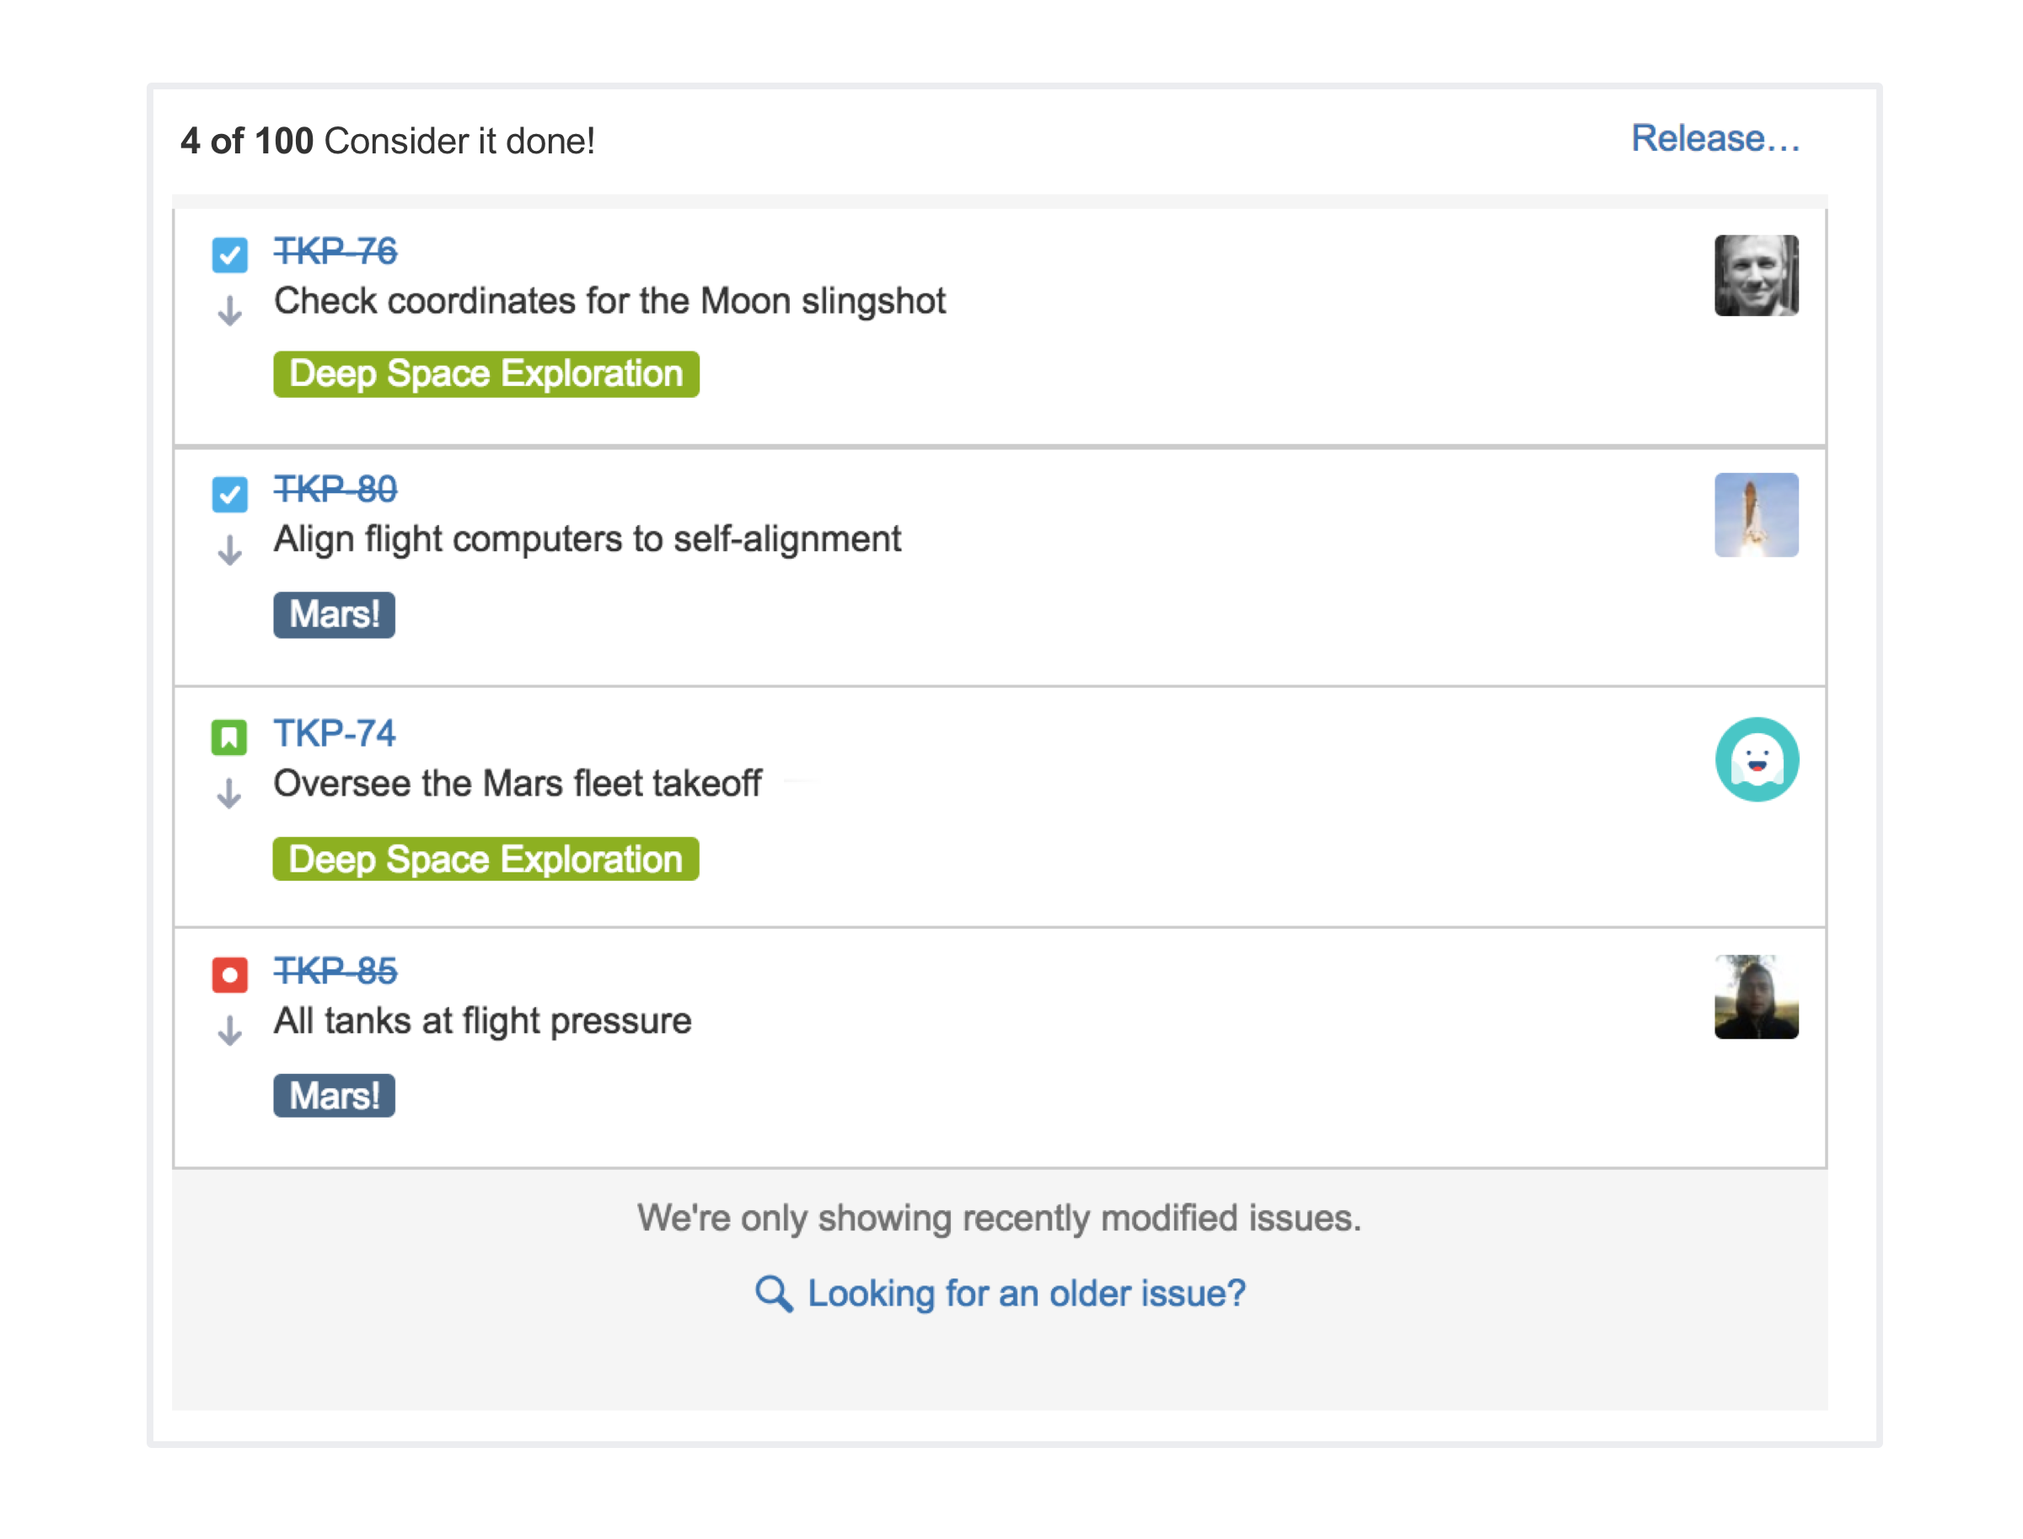The width and height of the screenshot is (2023, 1539).
Task: Click the user avatar on TKP-76
Action: 1756,276
